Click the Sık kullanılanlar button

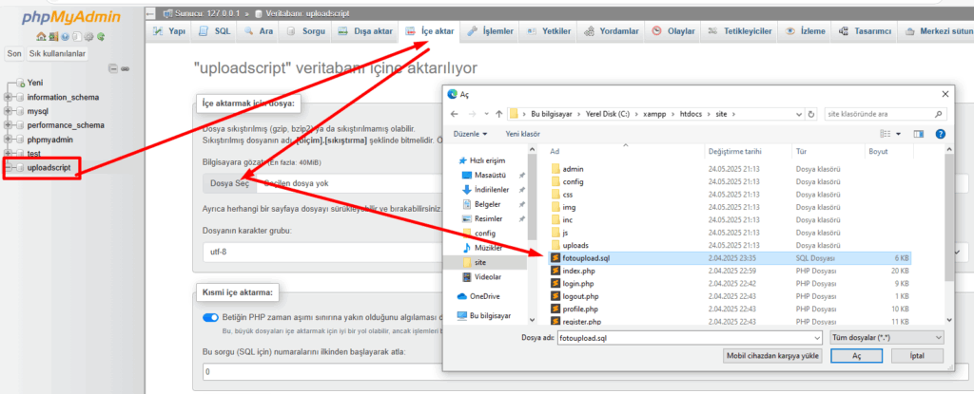(57, 54)
